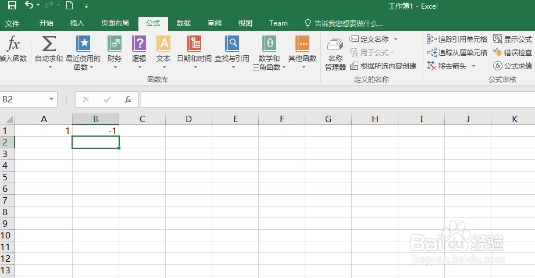The height and width of the screenshot is (278, 535).
Task: Open the Name Box dropdown arrow
Action: click(52, 99)
